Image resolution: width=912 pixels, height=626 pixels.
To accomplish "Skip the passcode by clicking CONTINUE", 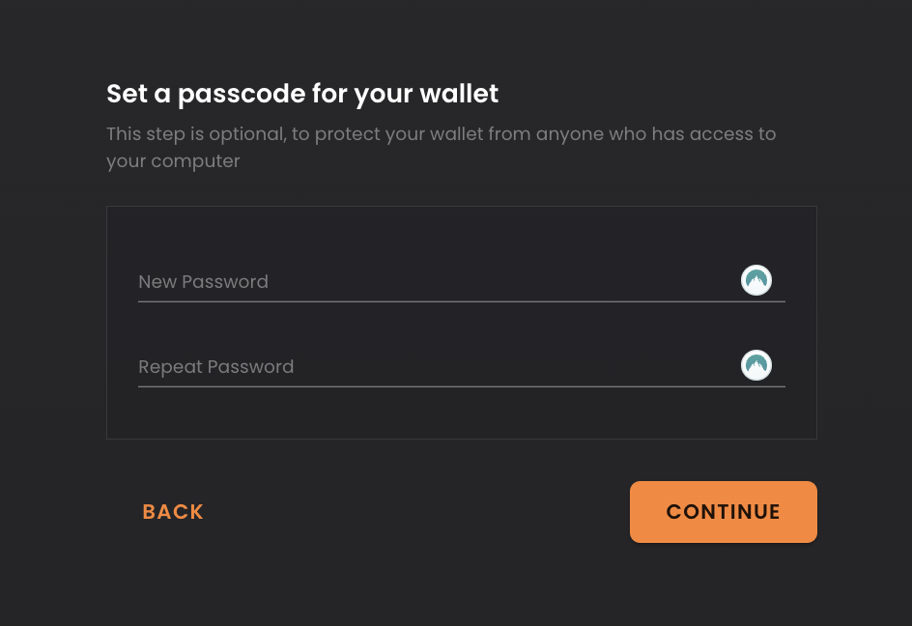I will (723, 512).
